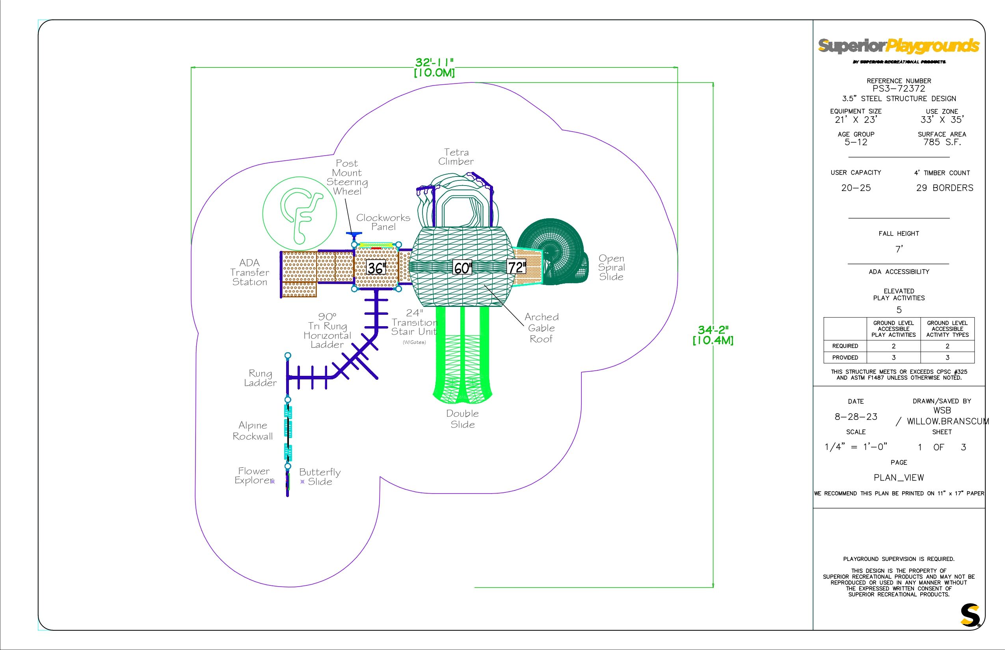Click the yellow S logo in corner
This screenshot has width=1005, height=650.
point(970,615)
